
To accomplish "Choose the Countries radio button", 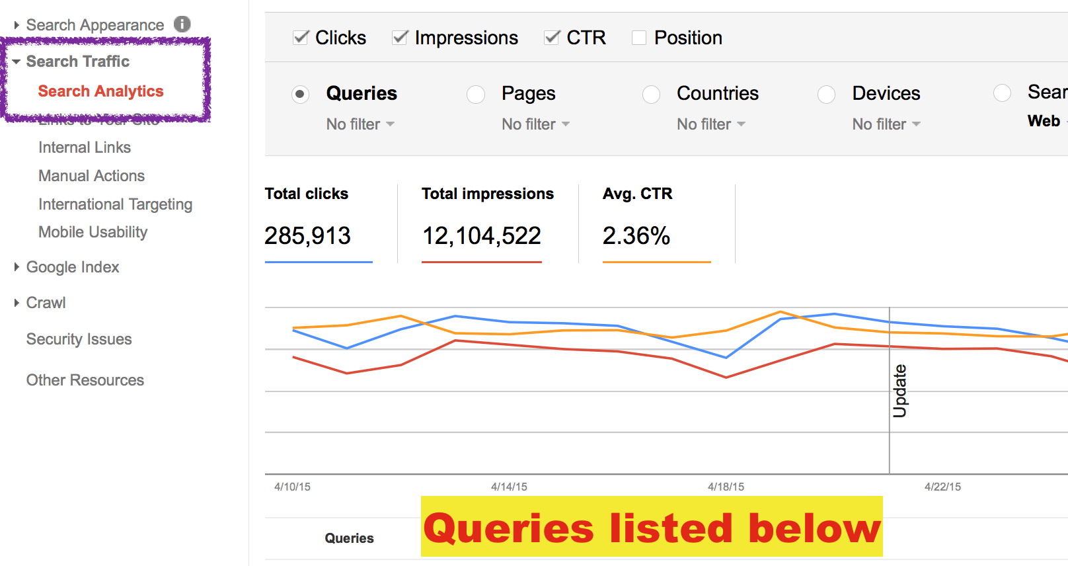I will pyautogui.click(x=651, y=95).
